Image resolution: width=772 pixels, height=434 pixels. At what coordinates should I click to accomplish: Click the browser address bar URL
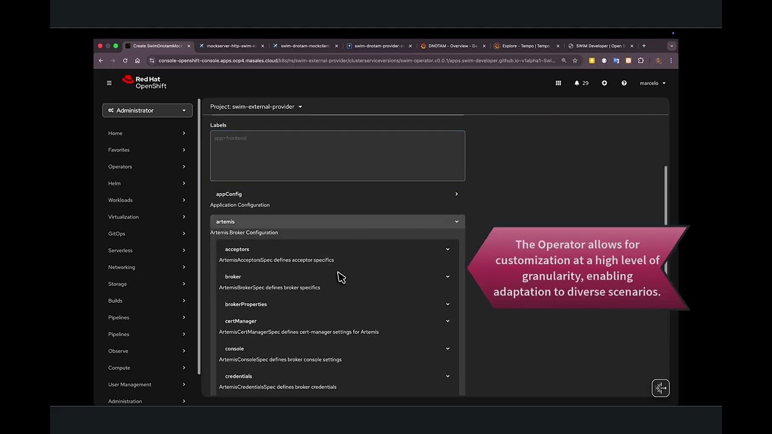point(356,60)
